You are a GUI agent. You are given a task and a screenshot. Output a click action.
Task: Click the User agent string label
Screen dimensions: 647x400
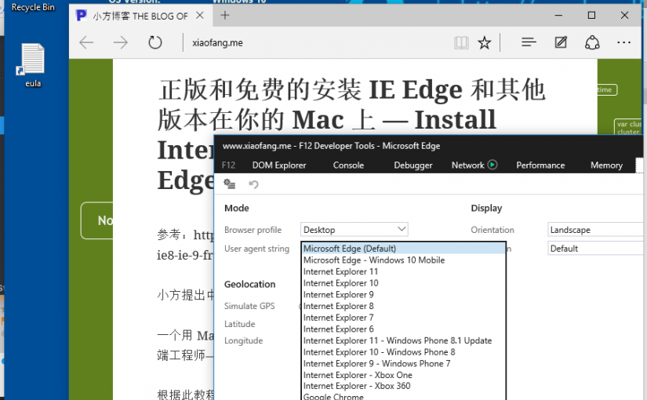point(256,249)
